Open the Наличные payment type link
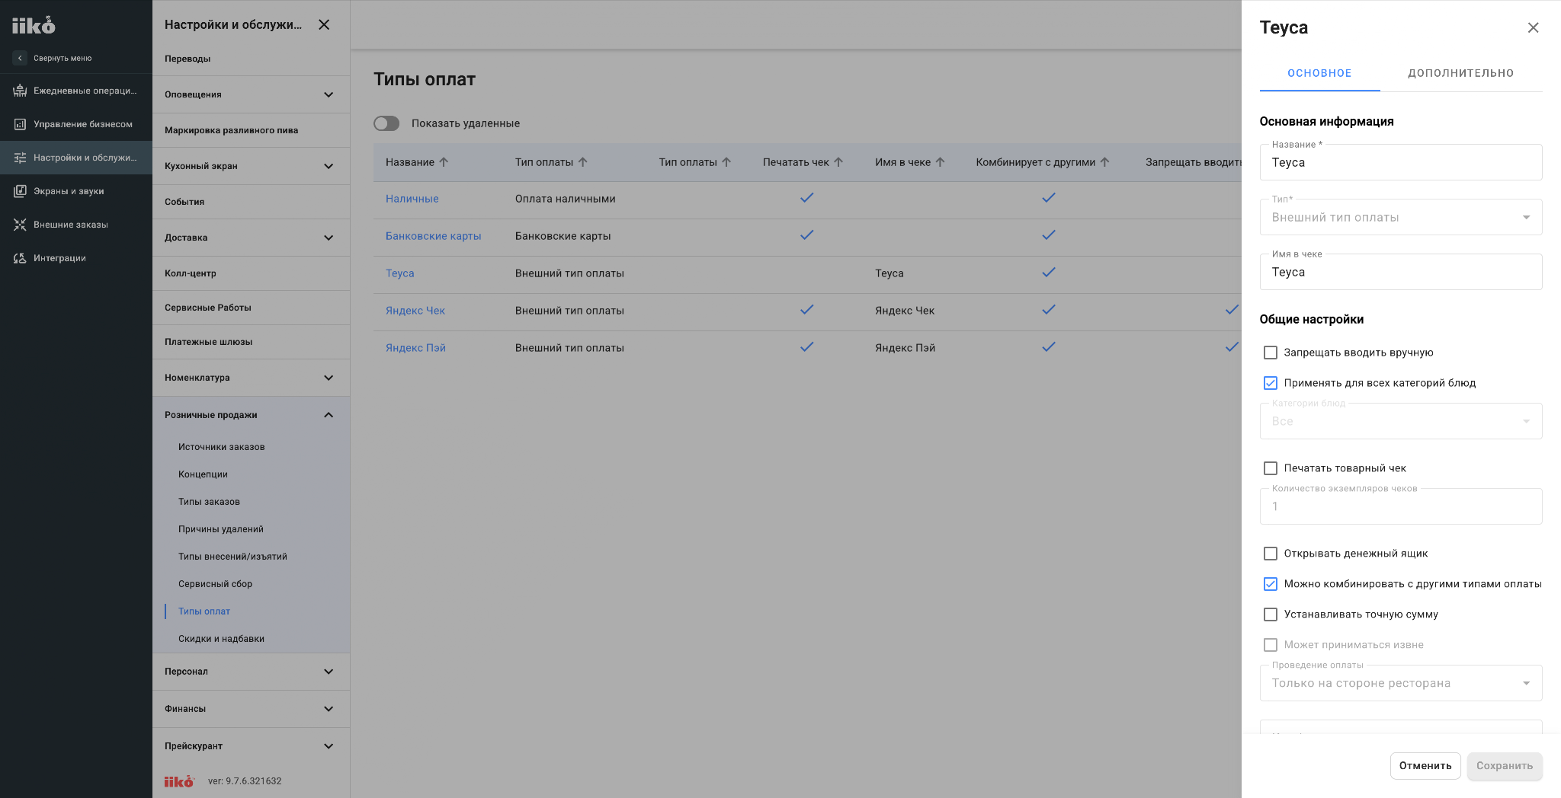Screen dimensions: 1561x798 pos(412,199)
